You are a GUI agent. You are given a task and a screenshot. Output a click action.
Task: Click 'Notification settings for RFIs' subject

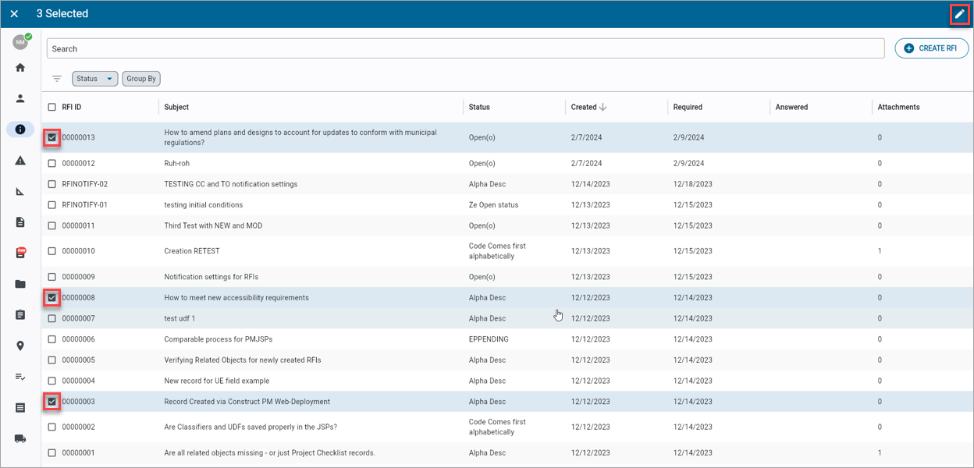click(x=212, y=277)
